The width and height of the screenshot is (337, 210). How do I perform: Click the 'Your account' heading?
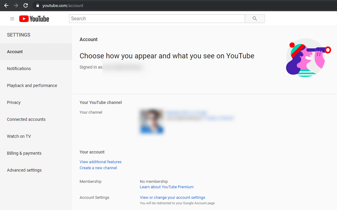click(x=92, y=152)
